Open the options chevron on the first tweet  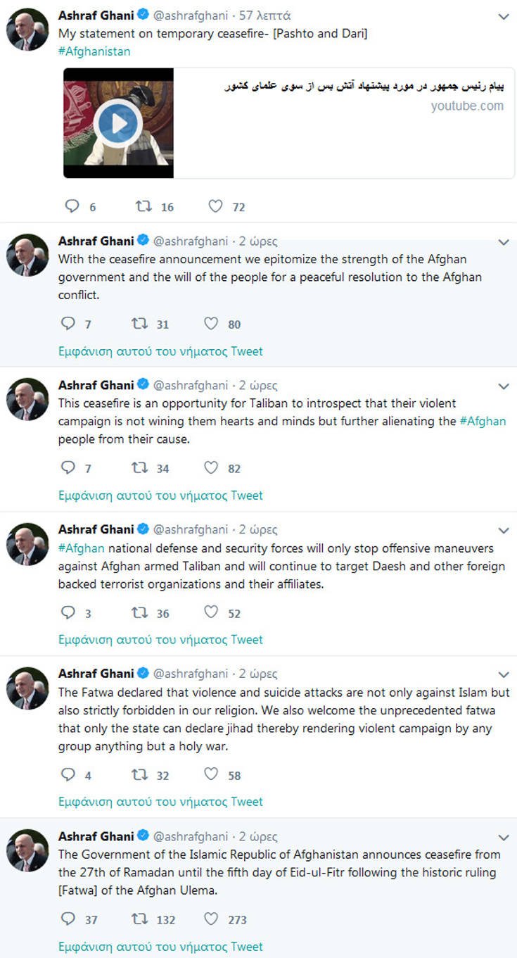[x=504, y=17]
